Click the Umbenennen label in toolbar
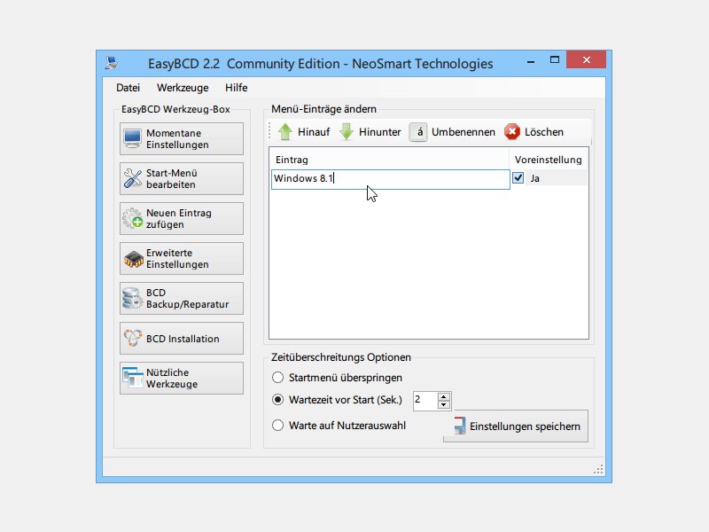The width and height of the screenshot is (709, 532). [463, 132]
